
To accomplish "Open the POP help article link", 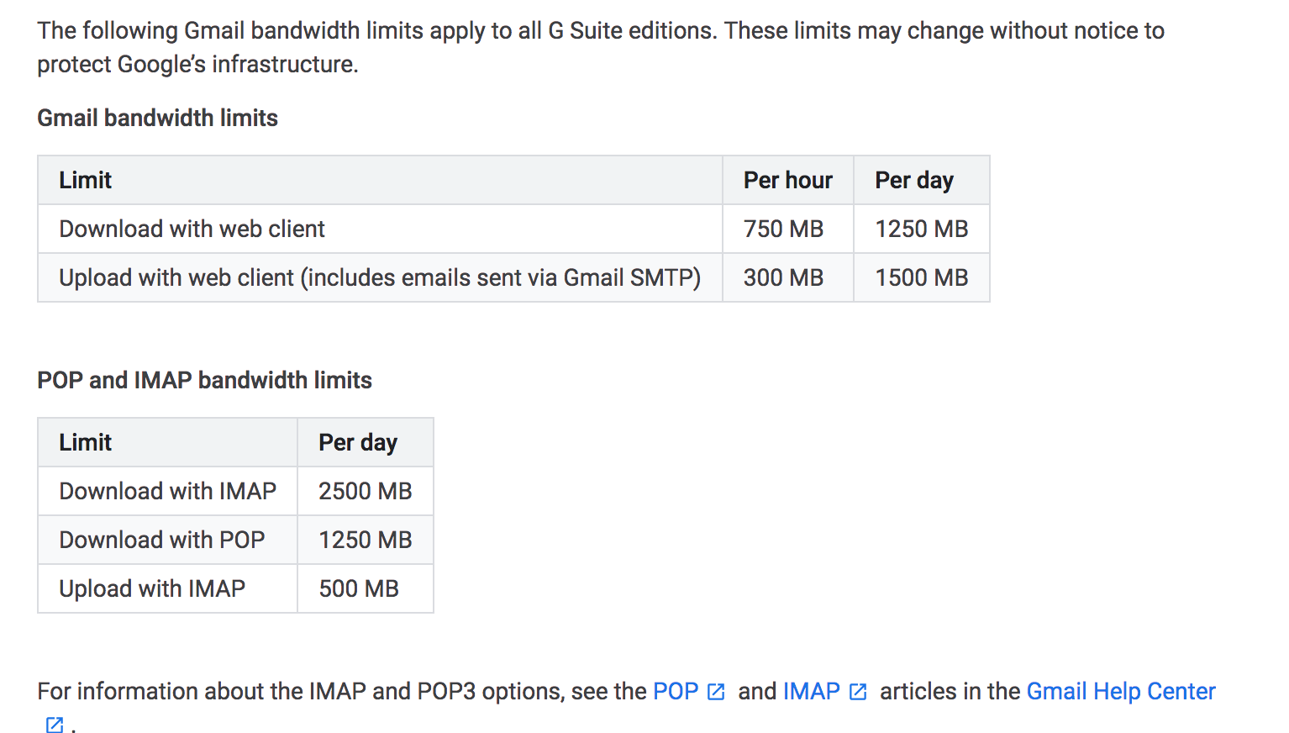I will point(676,691).
